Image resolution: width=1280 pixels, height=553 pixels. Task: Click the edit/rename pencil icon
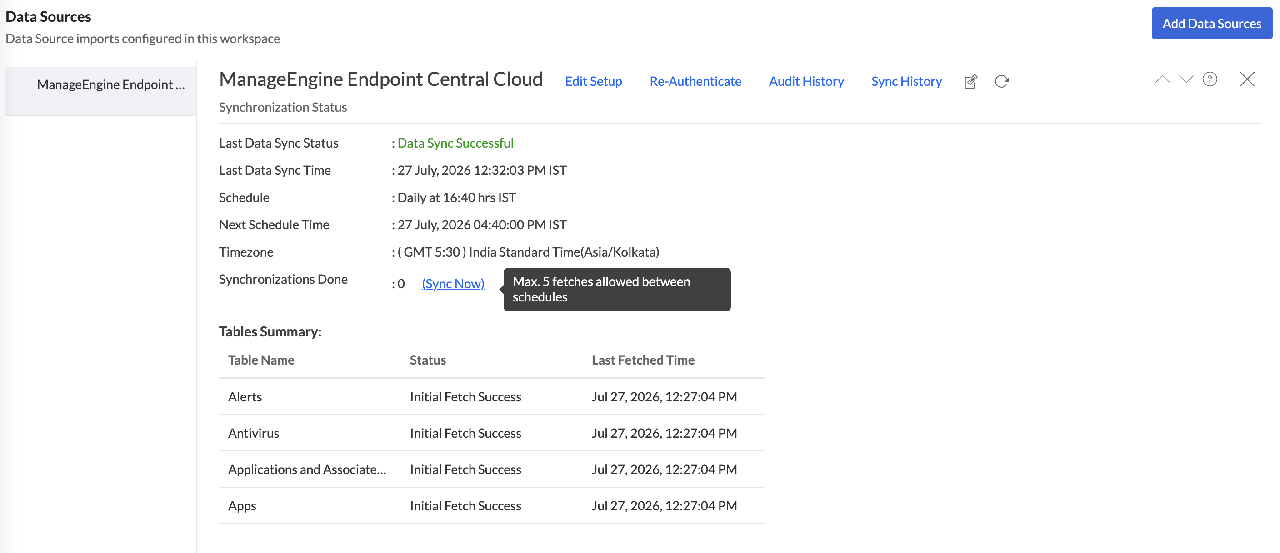click(971, 81)
